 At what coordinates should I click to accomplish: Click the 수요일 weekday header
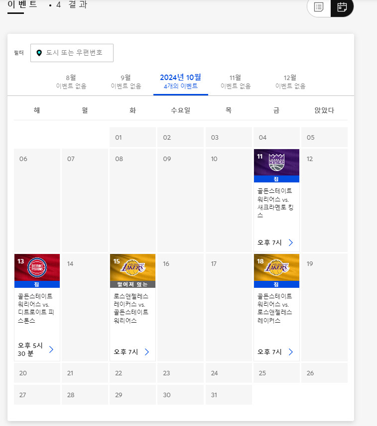point(181,110)
